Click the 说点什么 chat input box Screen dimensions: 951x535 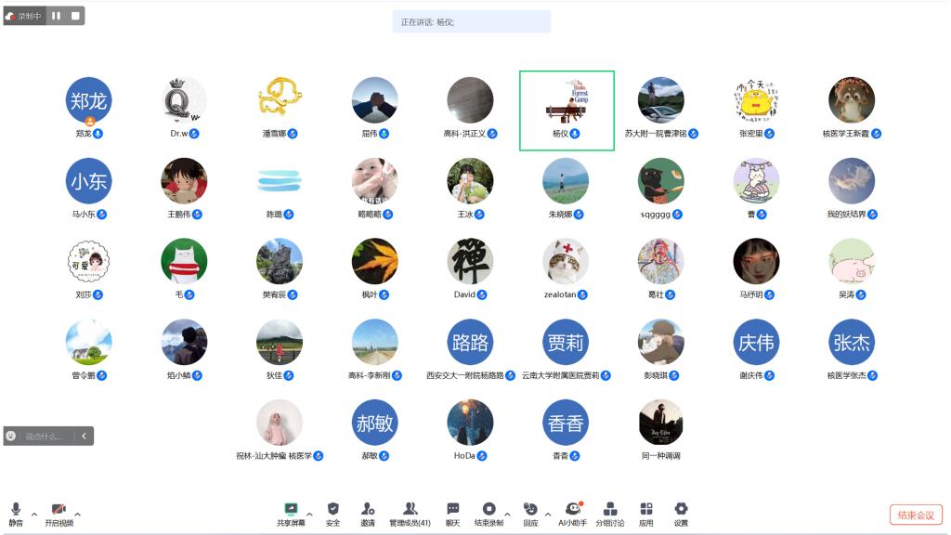click(x=48, y=436)
